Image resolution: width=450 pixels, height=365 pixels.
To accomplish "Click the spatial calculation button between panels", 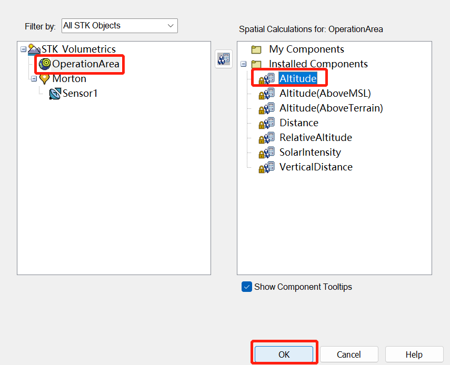I will point(224,59).
